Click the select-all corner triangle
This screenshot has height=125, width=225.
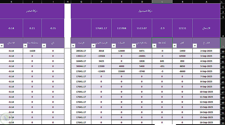(x=222, y=2)
